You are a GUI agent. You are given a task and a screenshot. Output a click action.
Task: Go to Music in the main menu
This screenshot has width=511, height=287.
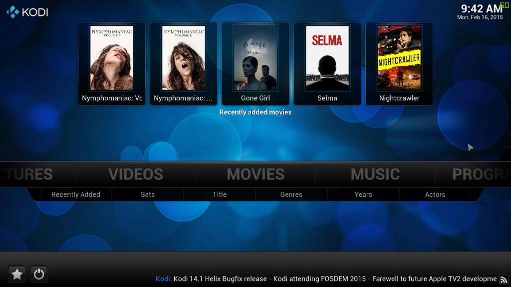[x=375, y=174]
